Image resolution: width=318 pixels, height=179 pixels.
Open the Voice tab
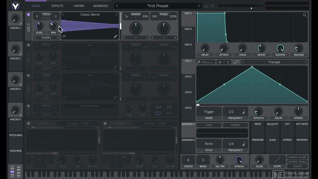(x=36, y=6)
